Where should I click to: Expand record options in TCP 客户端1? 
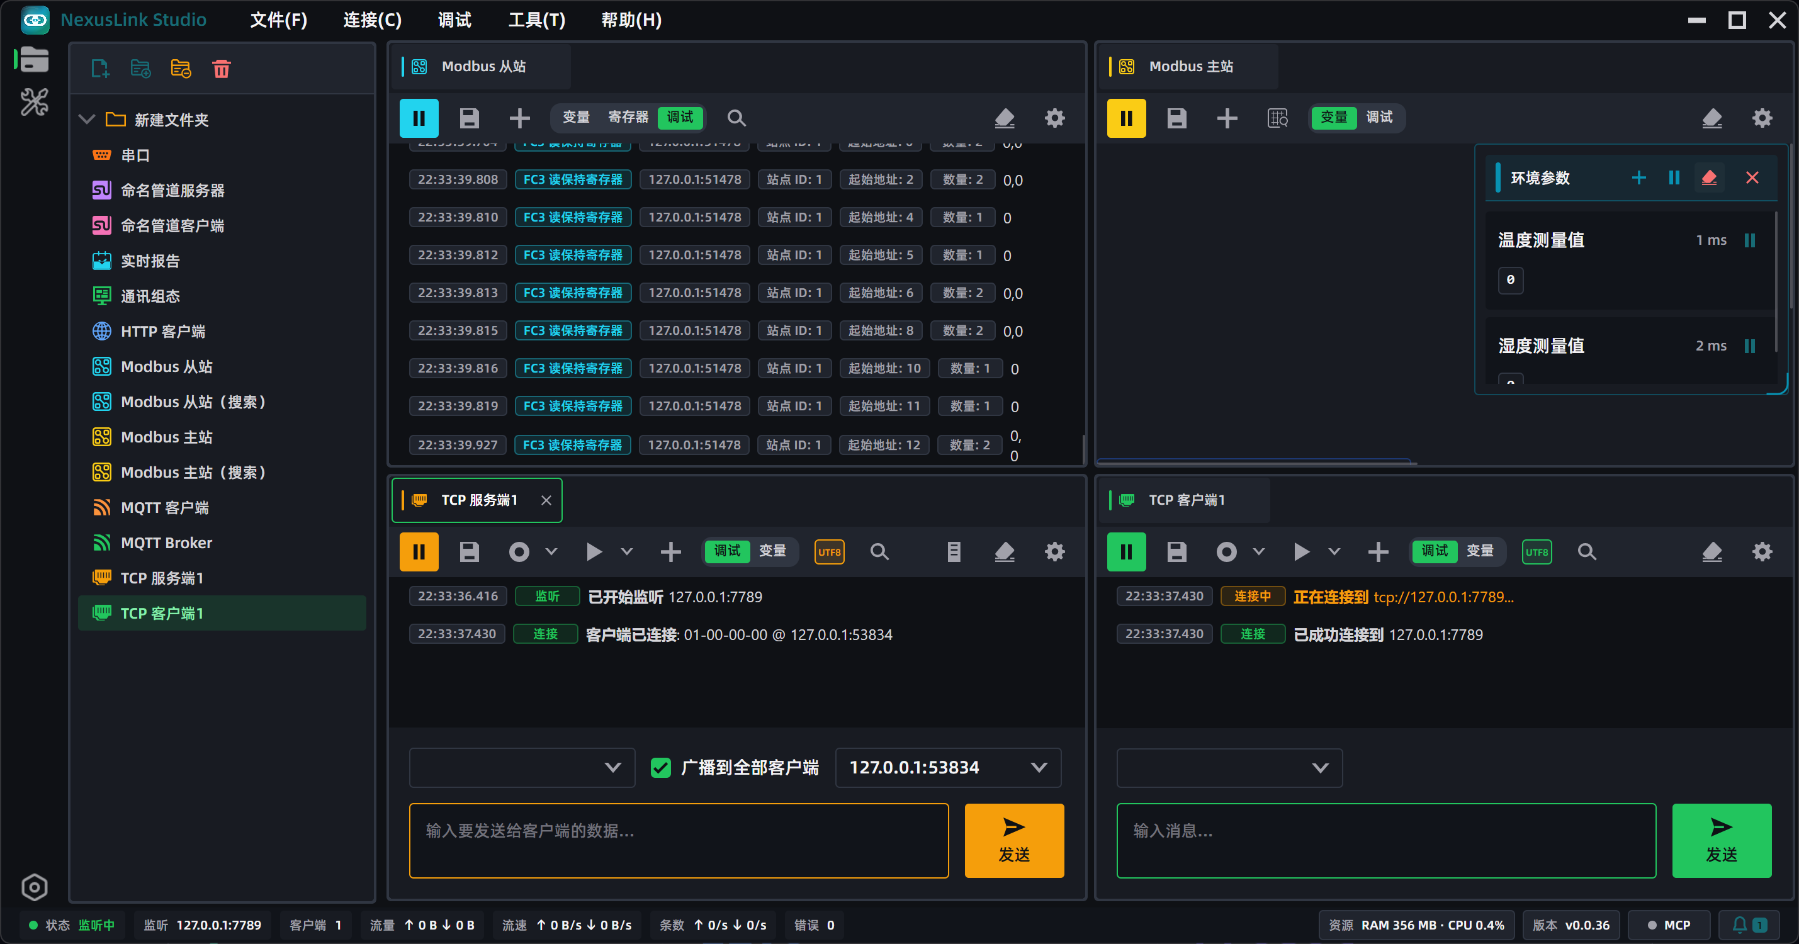coord(1258,551)
